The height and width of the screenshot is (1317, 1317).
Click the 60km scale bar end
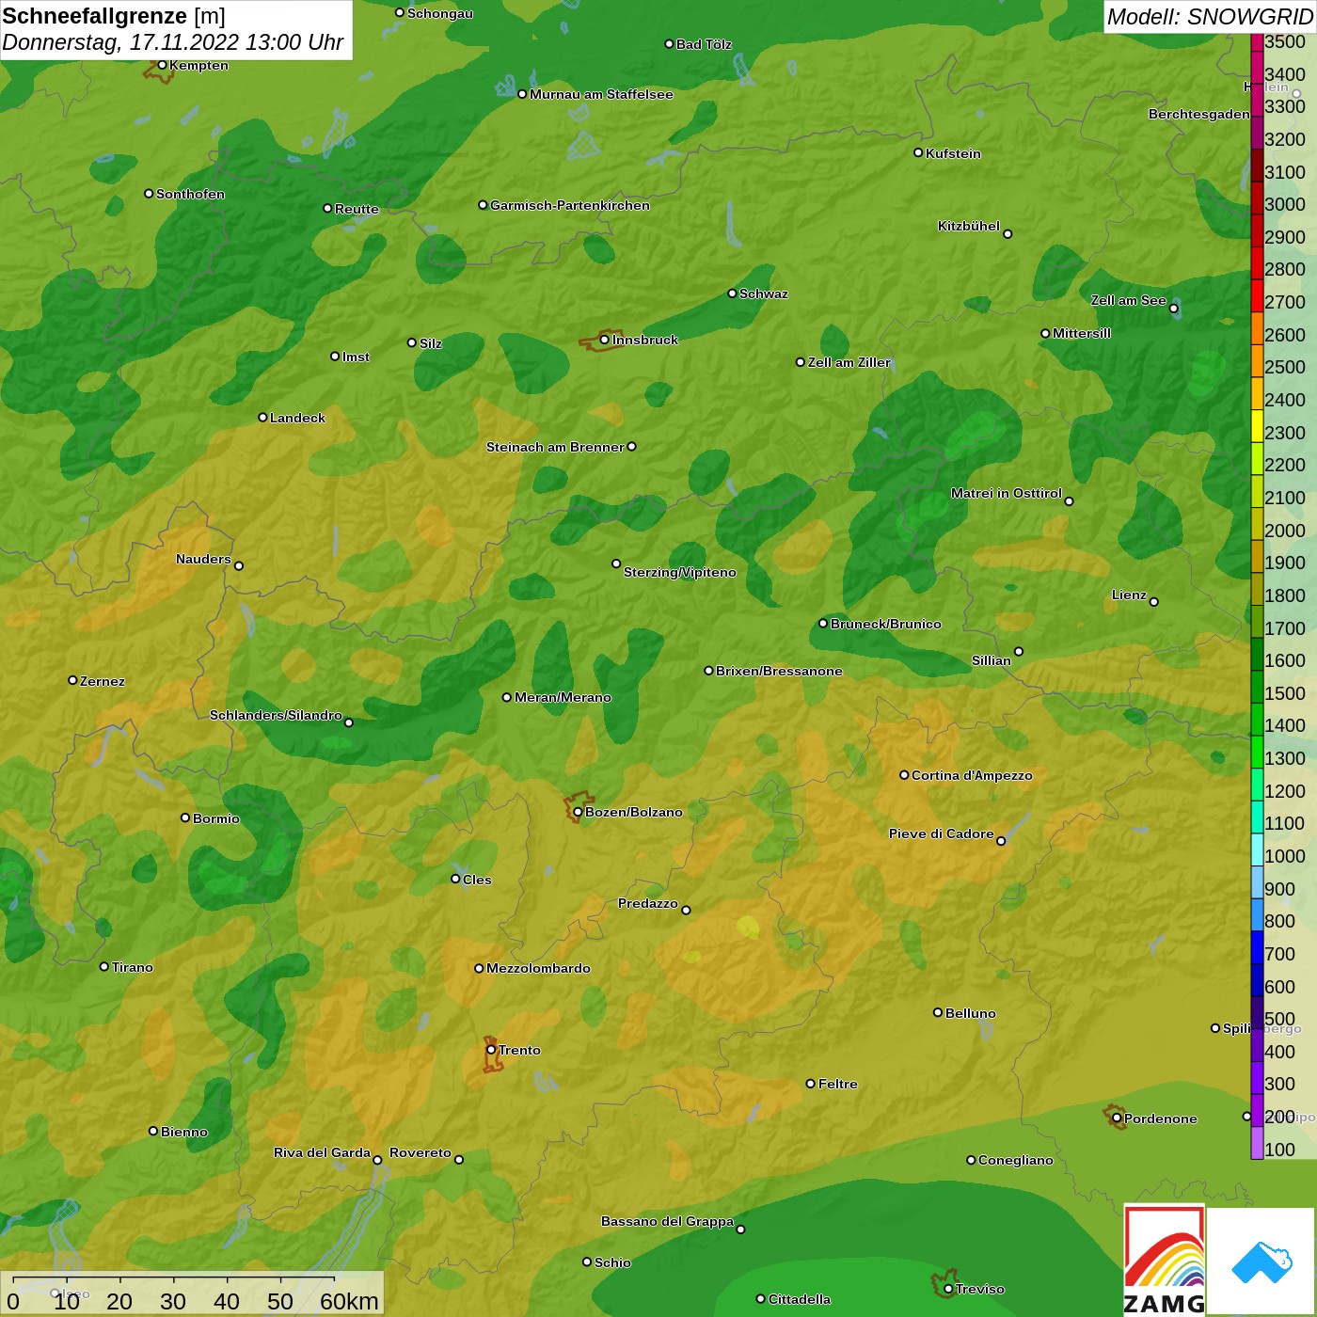(334, 1280)
